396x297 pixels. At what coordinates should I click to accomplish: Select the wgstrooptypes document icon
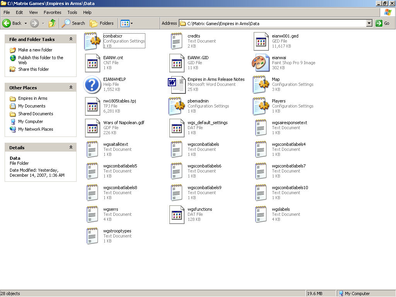(x=92, y=236)
